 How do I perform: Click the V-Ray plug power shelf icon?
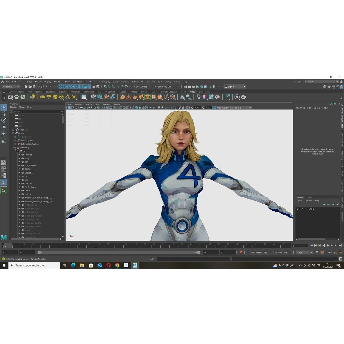[237, 97]
